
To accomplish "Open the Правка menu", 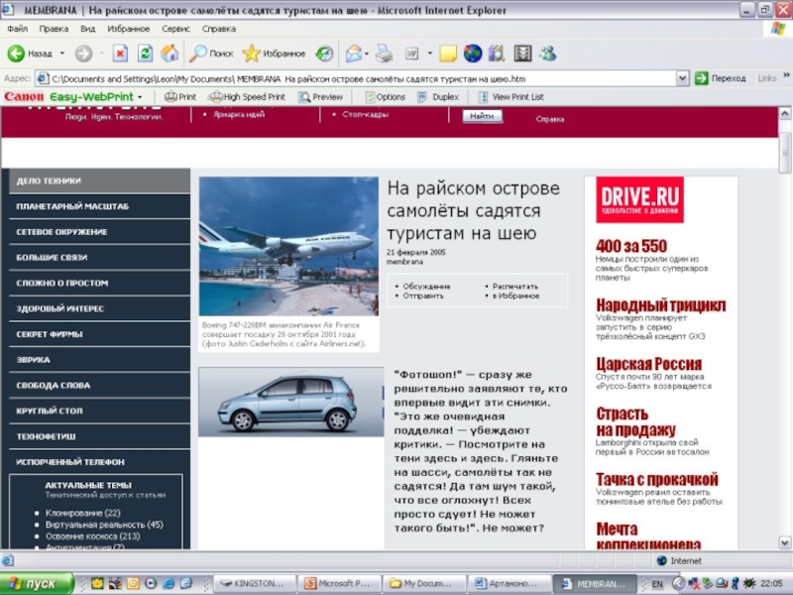I will pos(54,29).
